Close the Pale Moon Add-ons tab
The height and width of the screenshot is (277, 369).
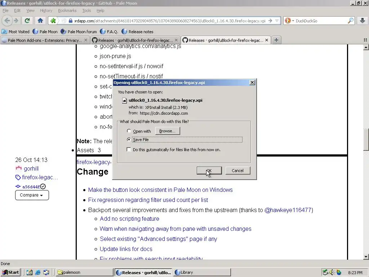coord(86,40)
